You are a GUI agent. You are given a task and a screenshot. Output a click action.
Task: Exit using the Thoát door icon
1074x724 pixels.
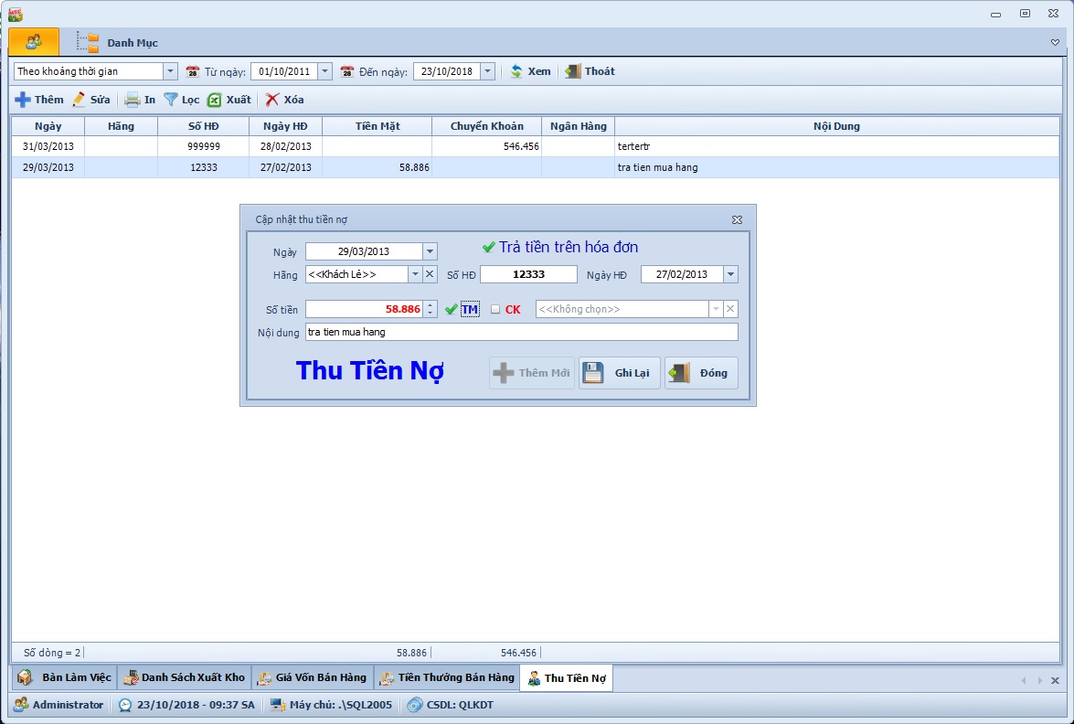coord(573,71)
